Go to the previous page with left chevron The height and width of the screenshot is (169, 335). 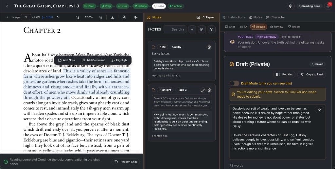(x=8, y=17)
